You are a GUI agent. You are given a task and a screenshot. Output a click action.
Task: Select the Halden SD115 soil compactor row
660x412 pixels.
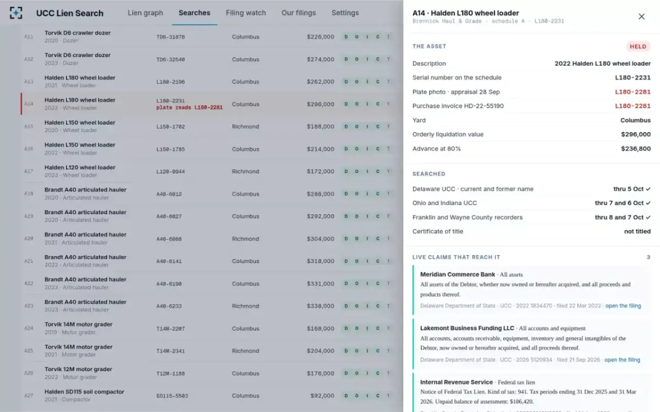pos(212,396)
